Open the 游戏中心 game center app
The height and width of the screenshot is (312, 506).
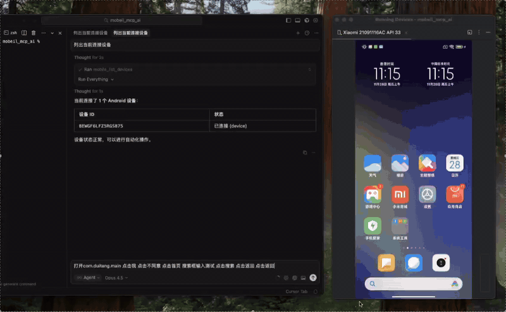(x=373, y=197)
